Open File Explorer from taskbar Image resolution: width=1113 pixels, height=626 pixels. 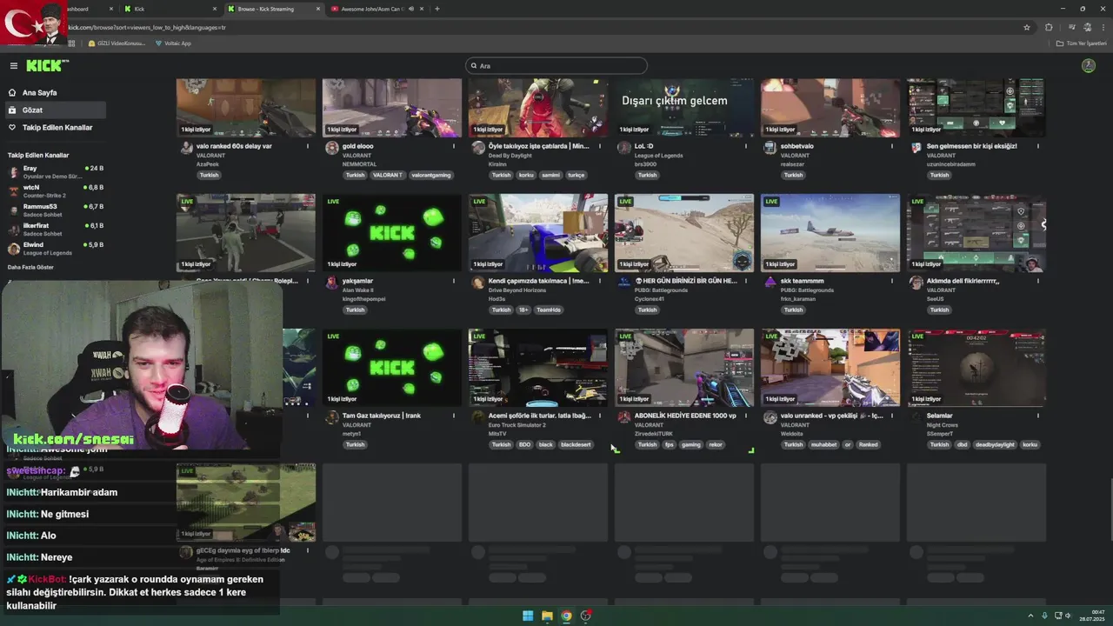pyautogui.click(x=547, y=616)
